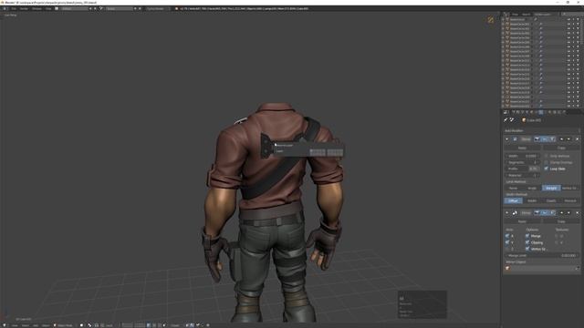The image size is (584, 328).
Task: Toggle Mirror modifier viewport display icon
Action: (545, 212)
